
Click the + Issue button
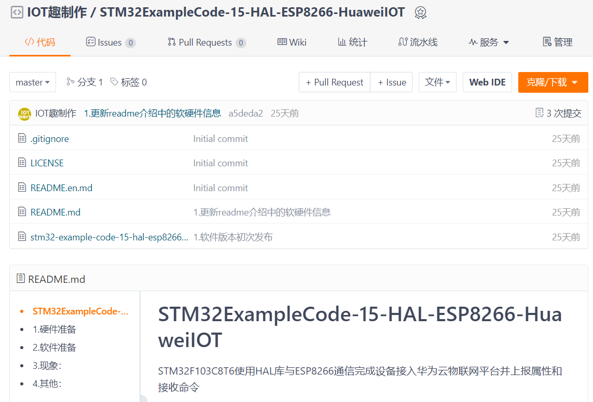pyautogui.click(x=391, y=82)
